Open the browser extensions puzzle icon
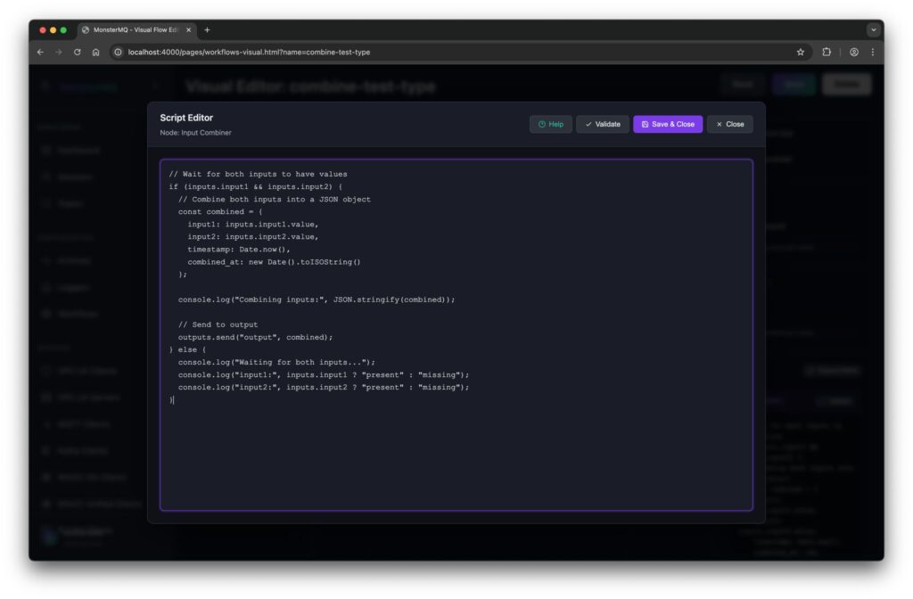The width and height of the screenshot is (913, 599). click(827, 53)
